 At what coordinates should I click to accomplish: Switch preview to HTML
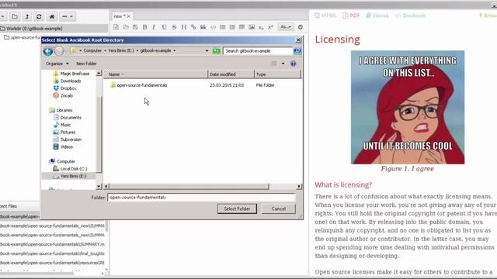(325, 15)
